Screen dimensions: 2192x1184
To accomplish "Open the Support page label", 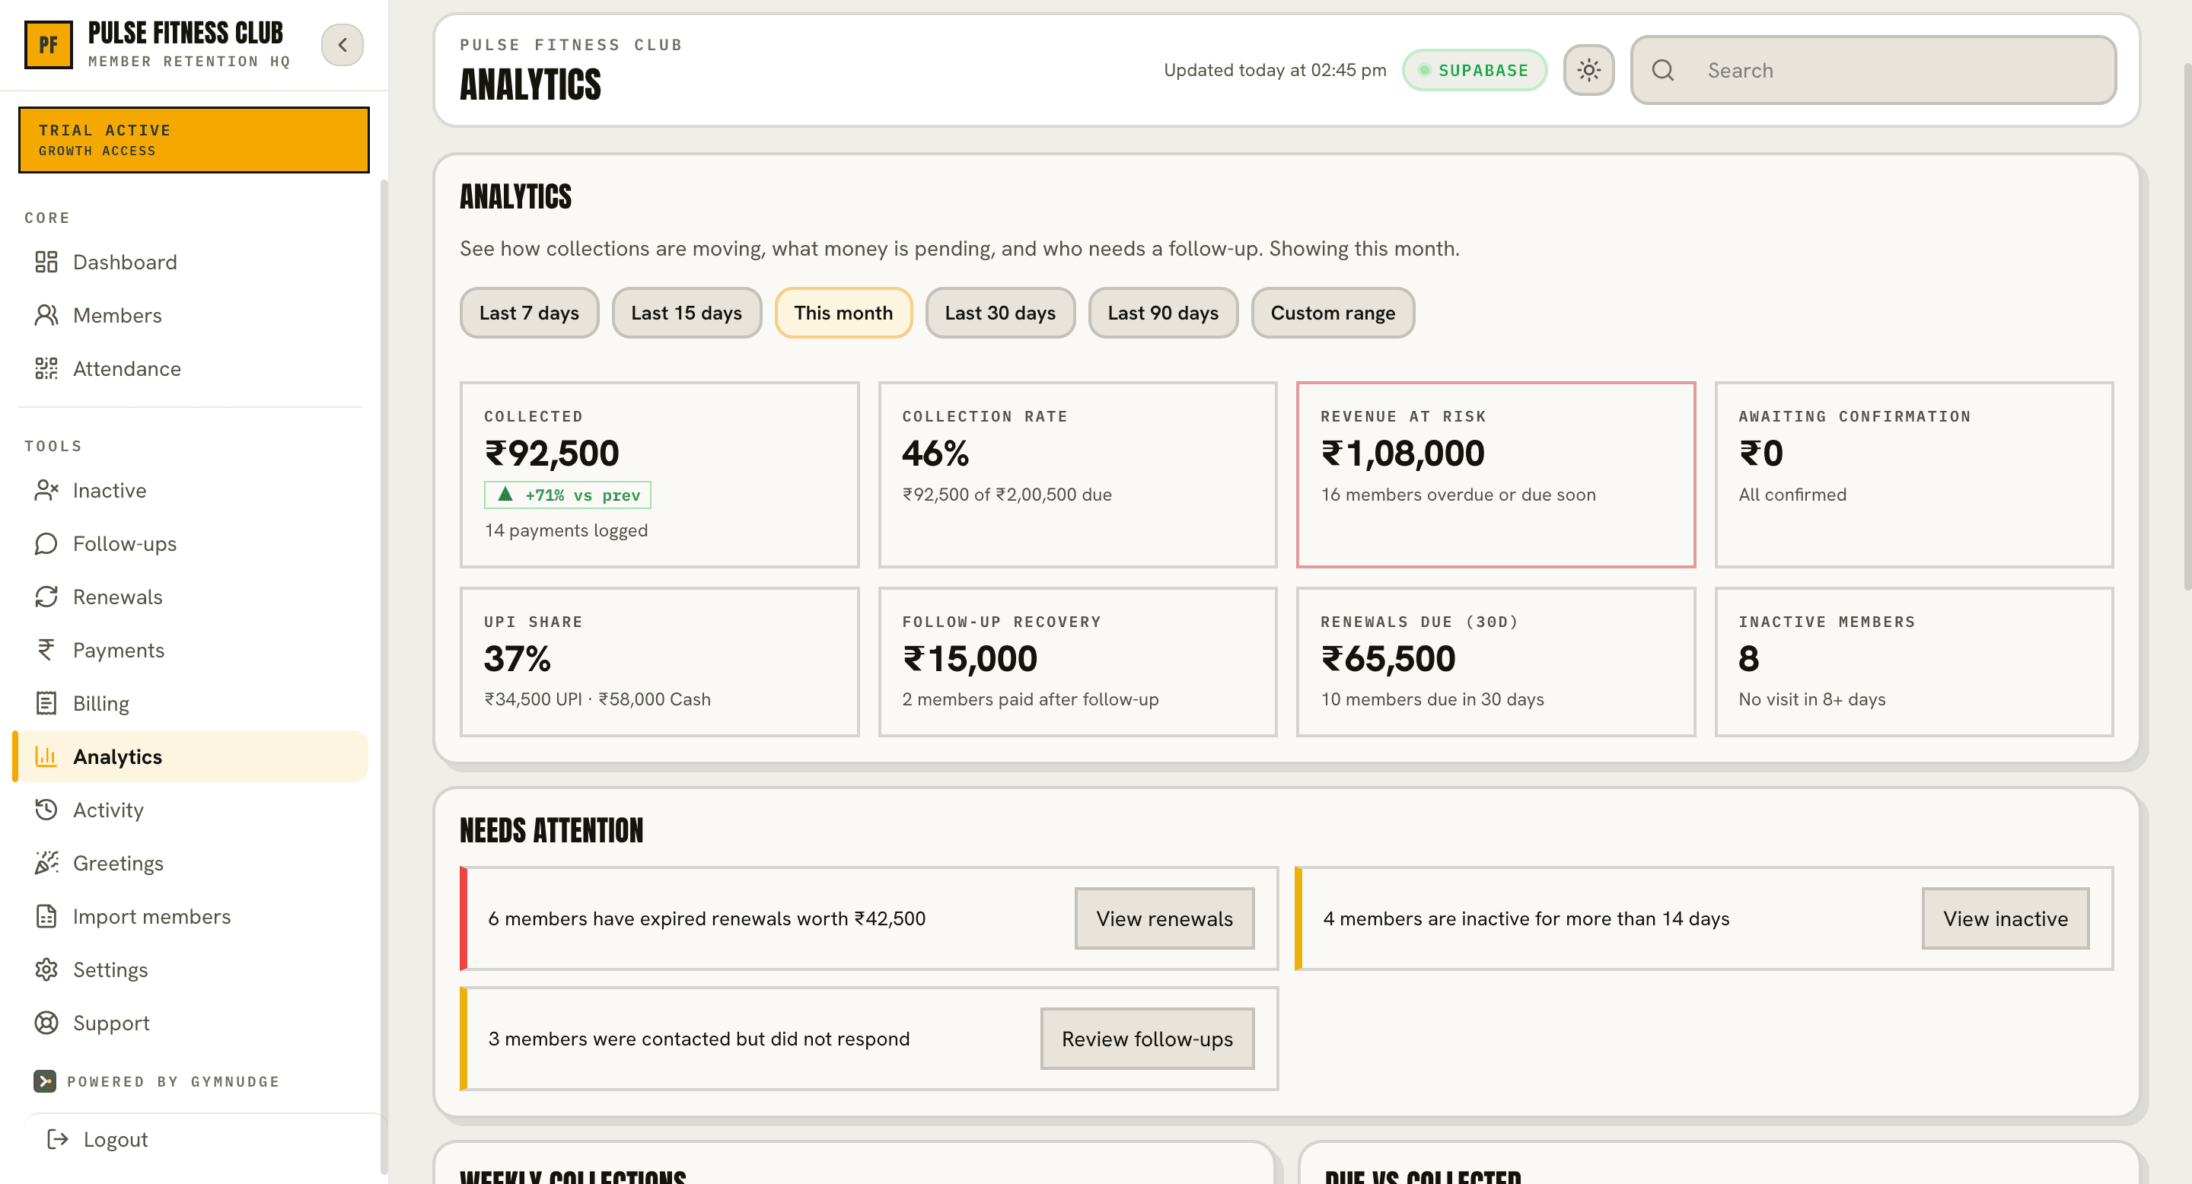I will tap(111, 1023).
